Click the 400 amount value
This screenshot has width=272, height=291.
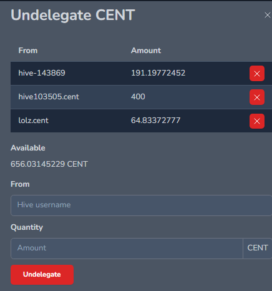pos(138,97)
